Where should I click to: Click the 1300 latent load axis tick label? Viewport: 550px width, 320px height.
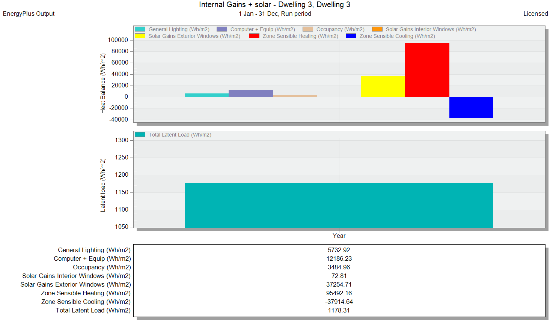tap(122, 140)
